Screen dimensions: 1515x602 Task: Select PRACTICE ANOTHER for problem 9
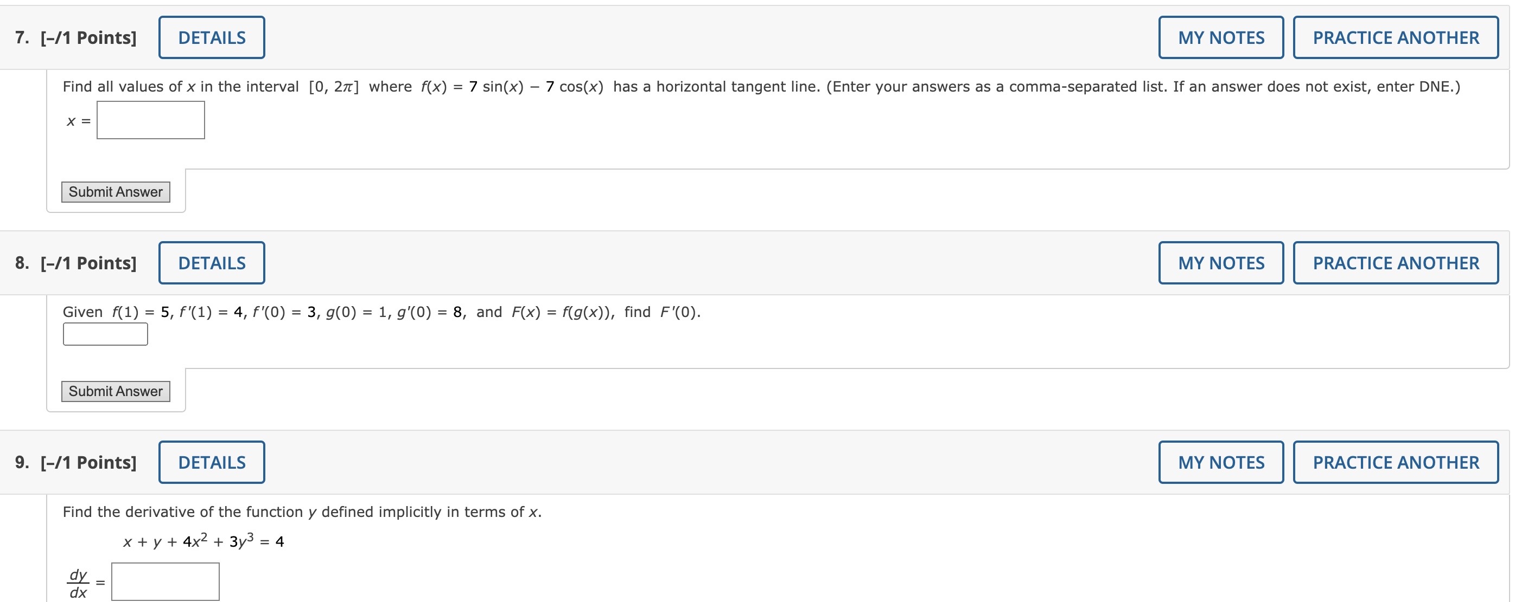tap(1395, 462)
